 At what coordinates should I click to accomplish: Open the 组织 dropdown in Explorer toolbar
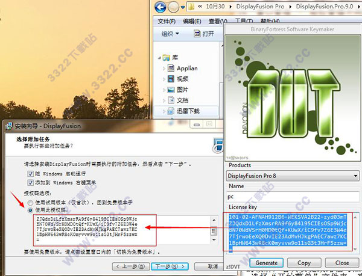170,34
